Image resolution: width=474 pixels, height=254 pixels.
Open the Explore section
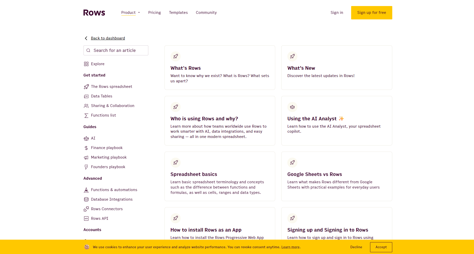(x=98, y=64)
